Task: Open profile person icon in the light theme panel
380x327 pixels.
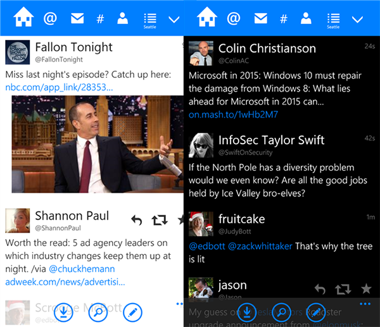Action: click(x=123, y=18)
